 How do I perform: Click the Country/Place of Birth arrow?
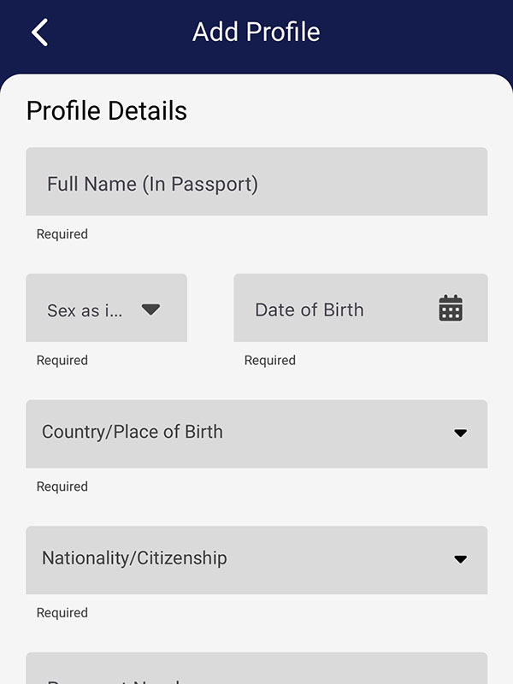coord(460,433)
